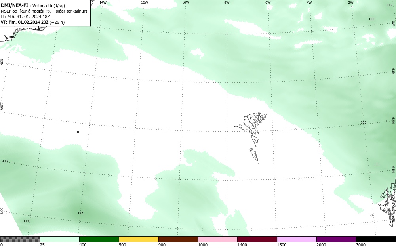Click the checkered 0–25 legend swatch
This screenshot has width=396, height=248.
20,239
